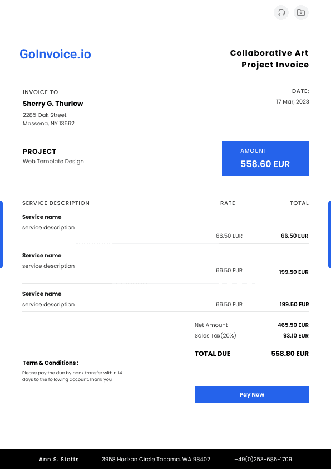Click the download invoice icon
The image size is (331, 469).
301,13
